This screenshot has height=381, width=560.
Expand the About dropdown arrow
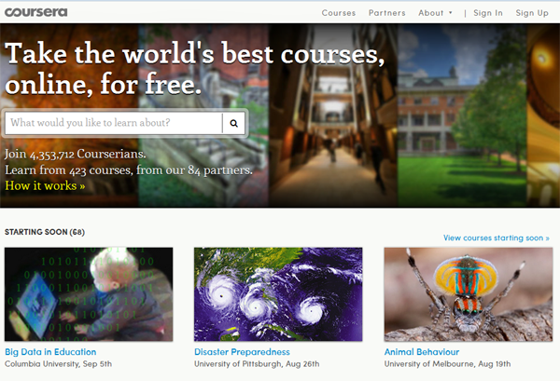(x=451, y=13)
